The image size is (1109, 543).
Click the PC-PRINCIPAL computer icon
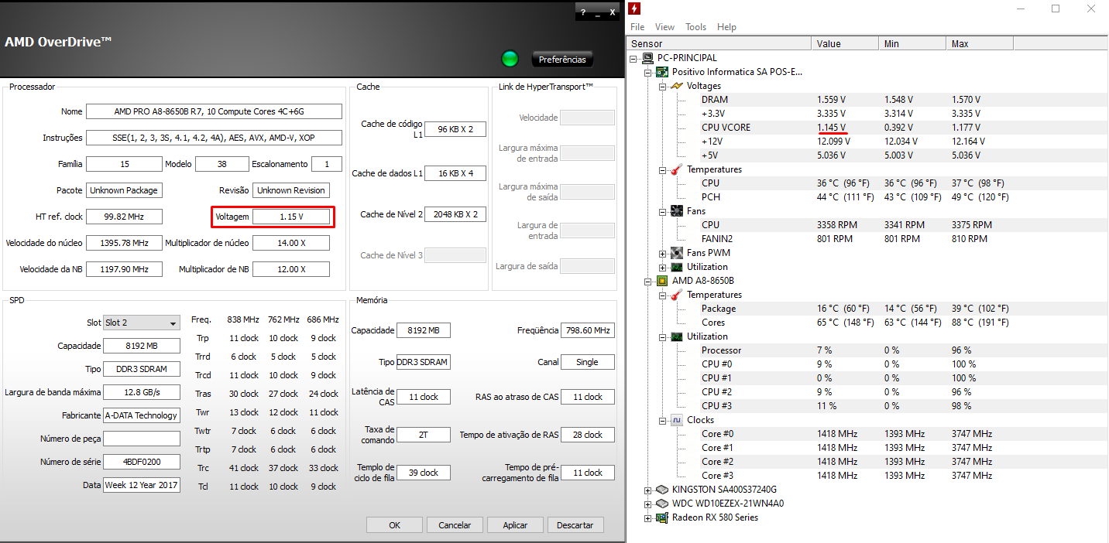point(647,58)
